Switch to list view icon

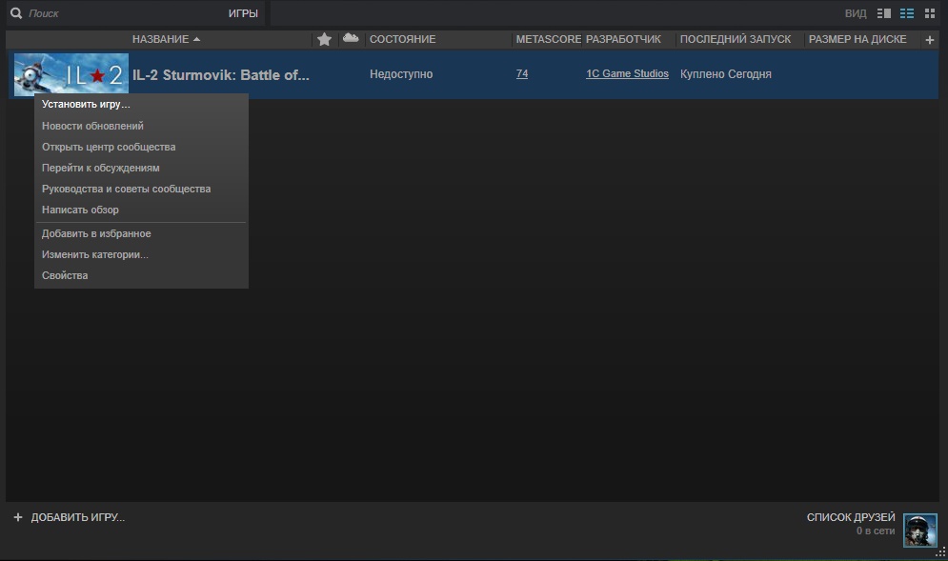pyautogui.click(x=907, y=13)
